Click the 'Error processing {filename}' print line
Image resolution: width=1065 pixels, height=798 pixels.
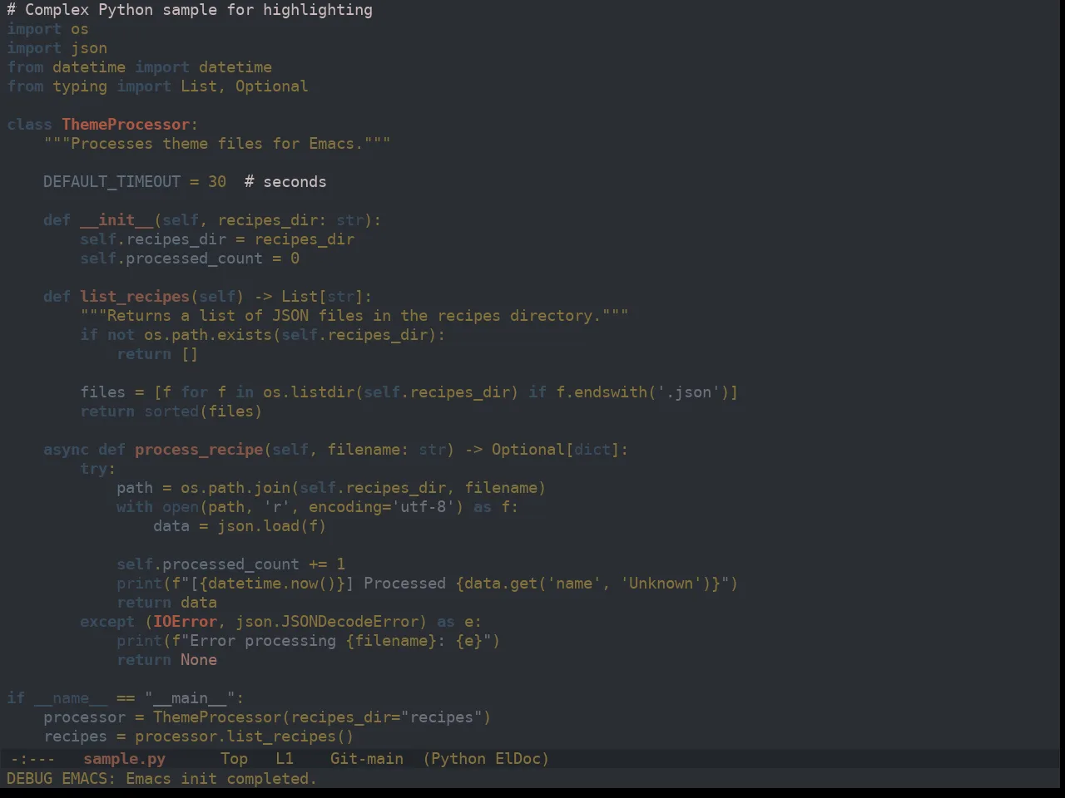coord(309,641)
